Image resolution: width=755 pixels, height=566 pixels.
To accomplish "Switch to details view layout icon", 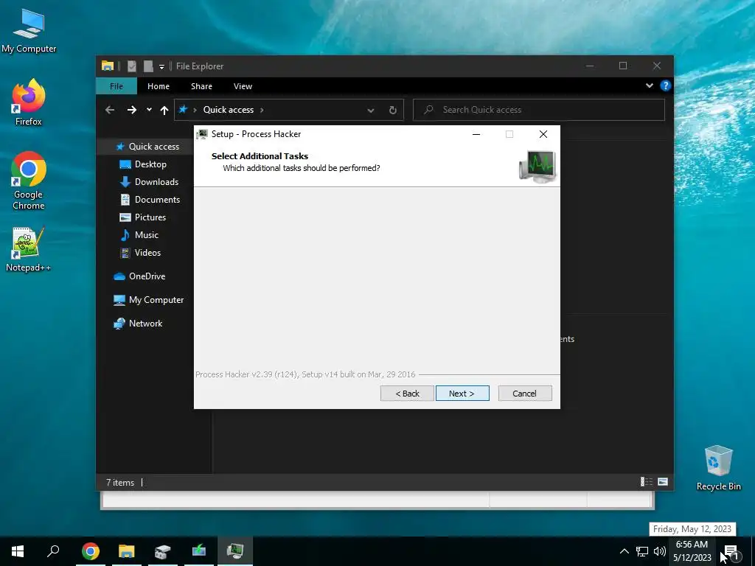I will click(646, 482).
